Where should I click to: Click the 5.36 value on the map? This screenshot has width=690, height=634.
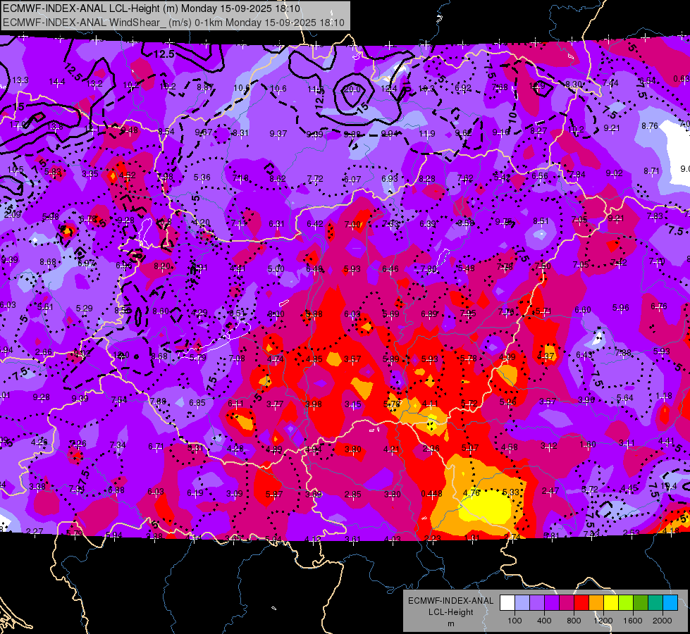(202, 177)
